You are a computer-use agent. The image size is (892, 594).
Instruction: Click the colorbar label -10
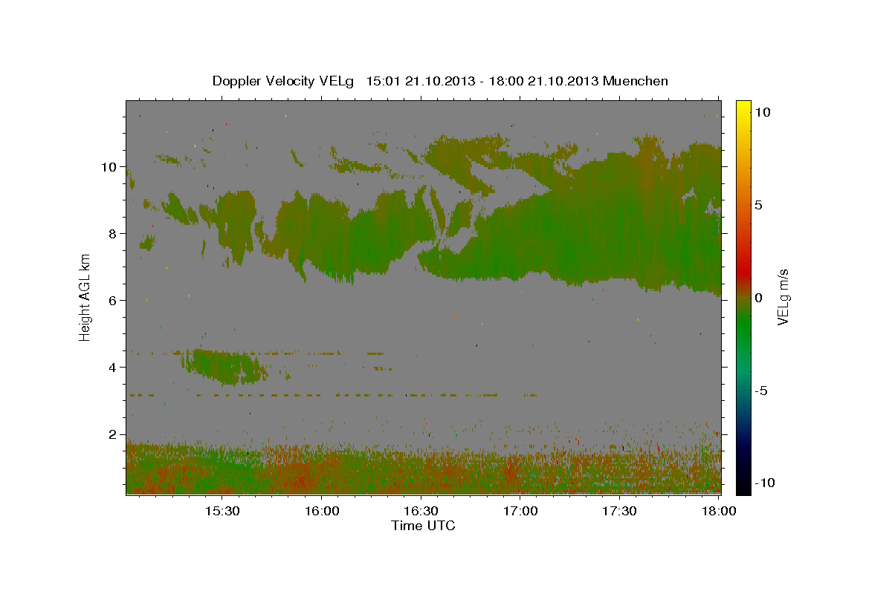coord(763,483)
